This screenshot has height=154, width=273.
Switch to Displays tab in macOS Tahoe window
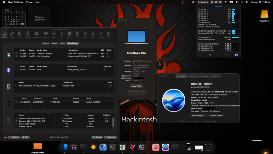192,76
